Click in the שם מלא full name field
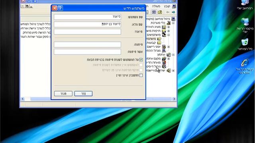 (88, 24)
